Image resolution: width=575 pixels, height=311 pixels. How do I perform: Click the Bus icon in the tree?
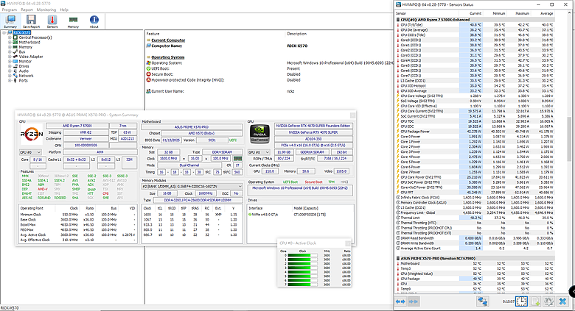click(x=15, y=51)
